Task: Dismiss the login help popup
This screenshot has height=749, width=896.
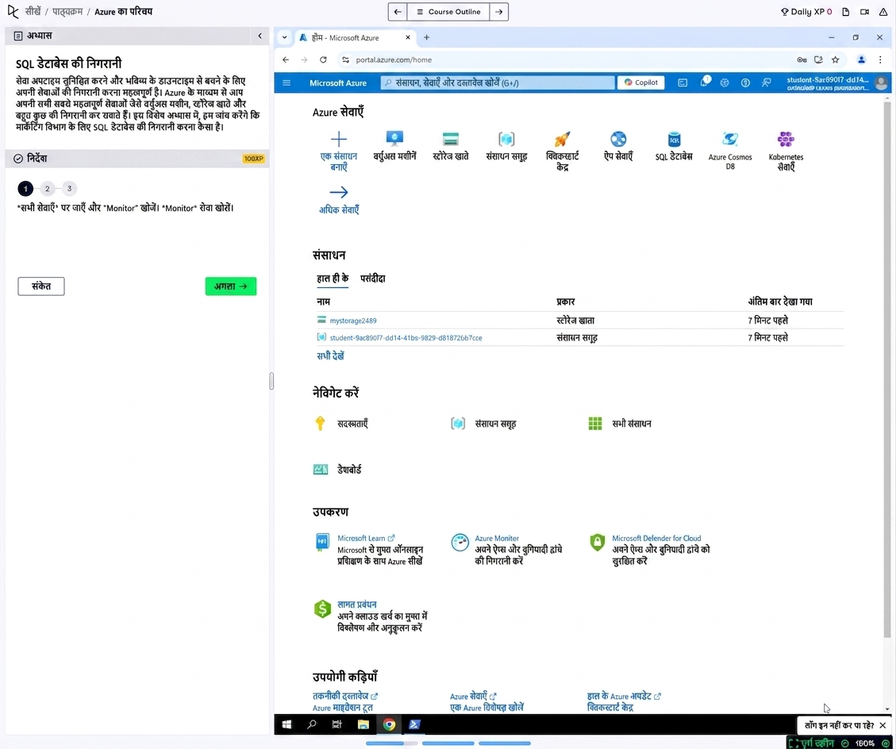Action: [883, 725]
